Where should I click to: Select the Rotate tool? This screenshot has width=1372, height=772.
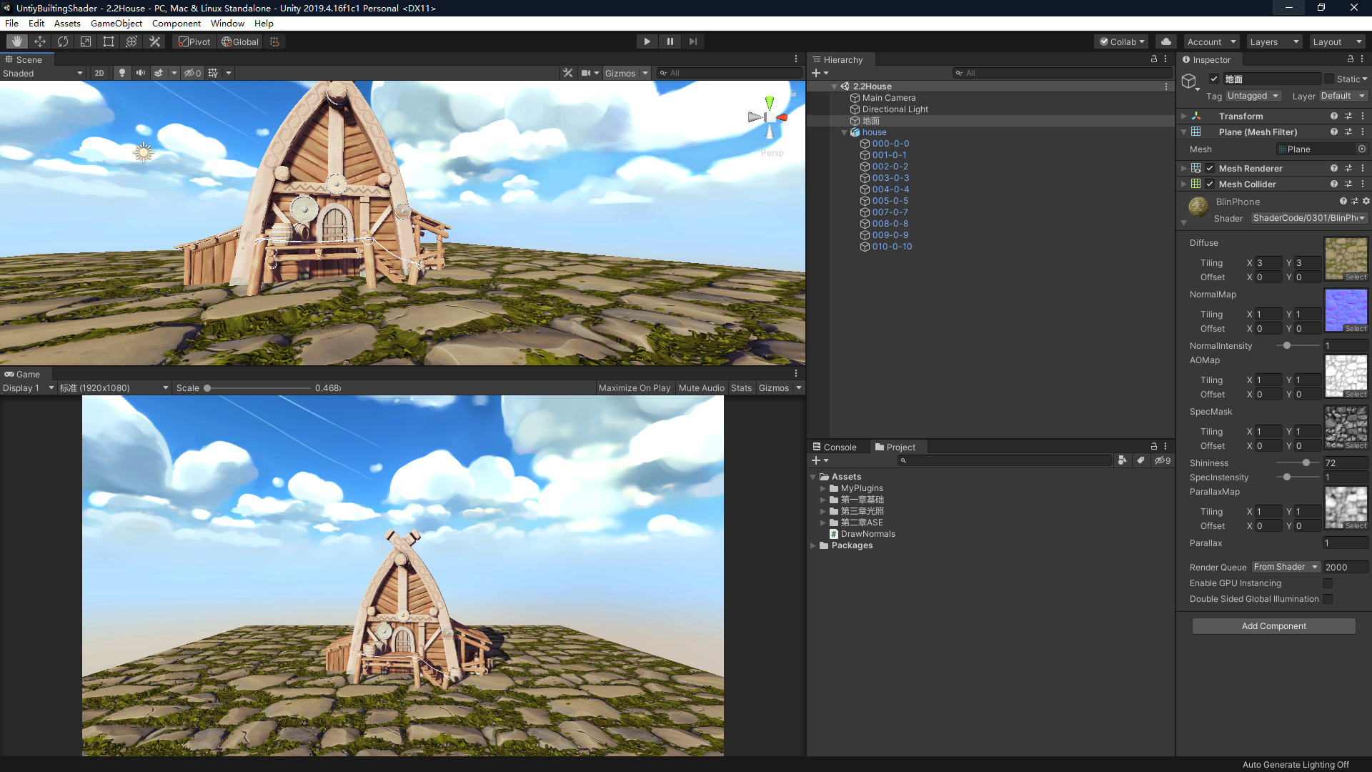click(x=63, y=41)
